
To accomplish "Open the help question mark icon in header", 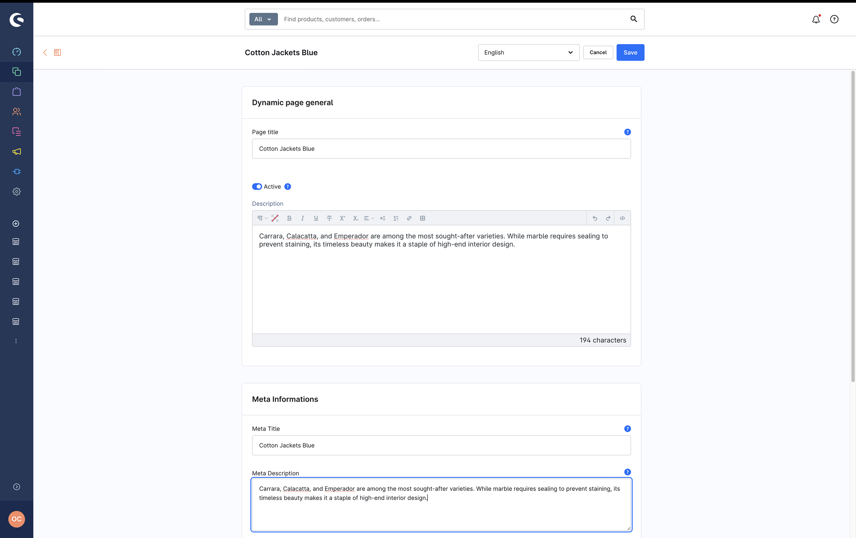I will tap(834, 19).
